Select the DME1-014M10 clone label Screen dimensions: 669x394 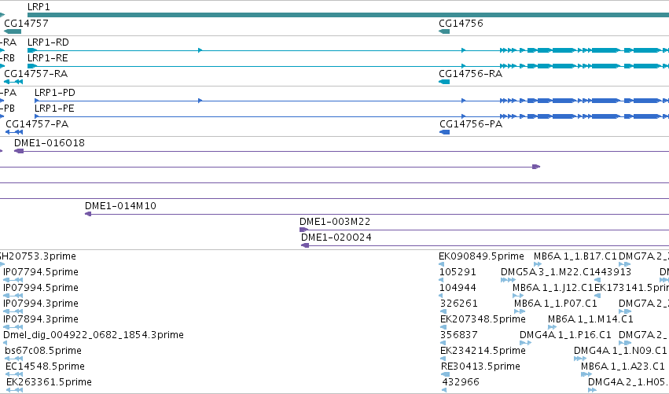[120, 206]
